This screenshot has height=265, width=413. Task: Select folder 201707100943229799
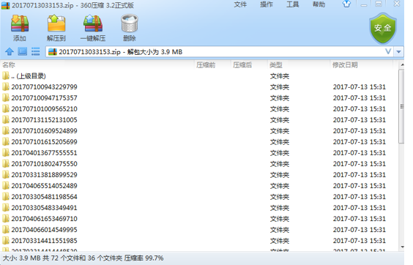click(199, 87)
